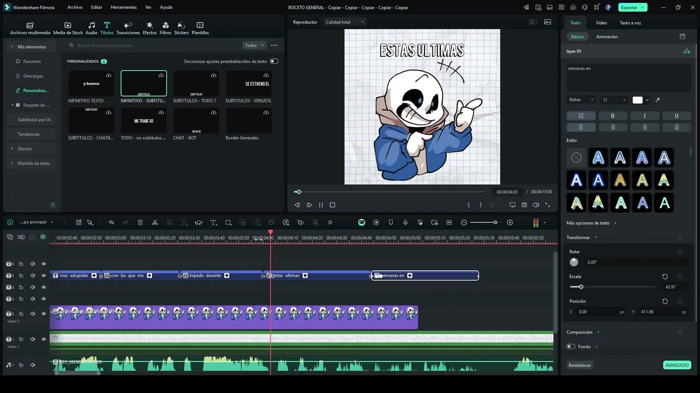700x393 pixels.
Task: Open the Bebas font dropdown
Action: click(581, 100)
